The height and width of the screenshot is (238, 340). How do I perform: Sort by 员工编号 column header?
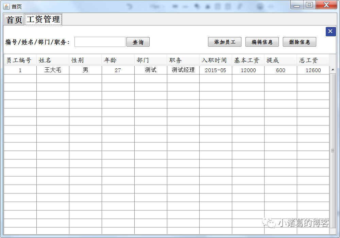click(x=20, y=60)
